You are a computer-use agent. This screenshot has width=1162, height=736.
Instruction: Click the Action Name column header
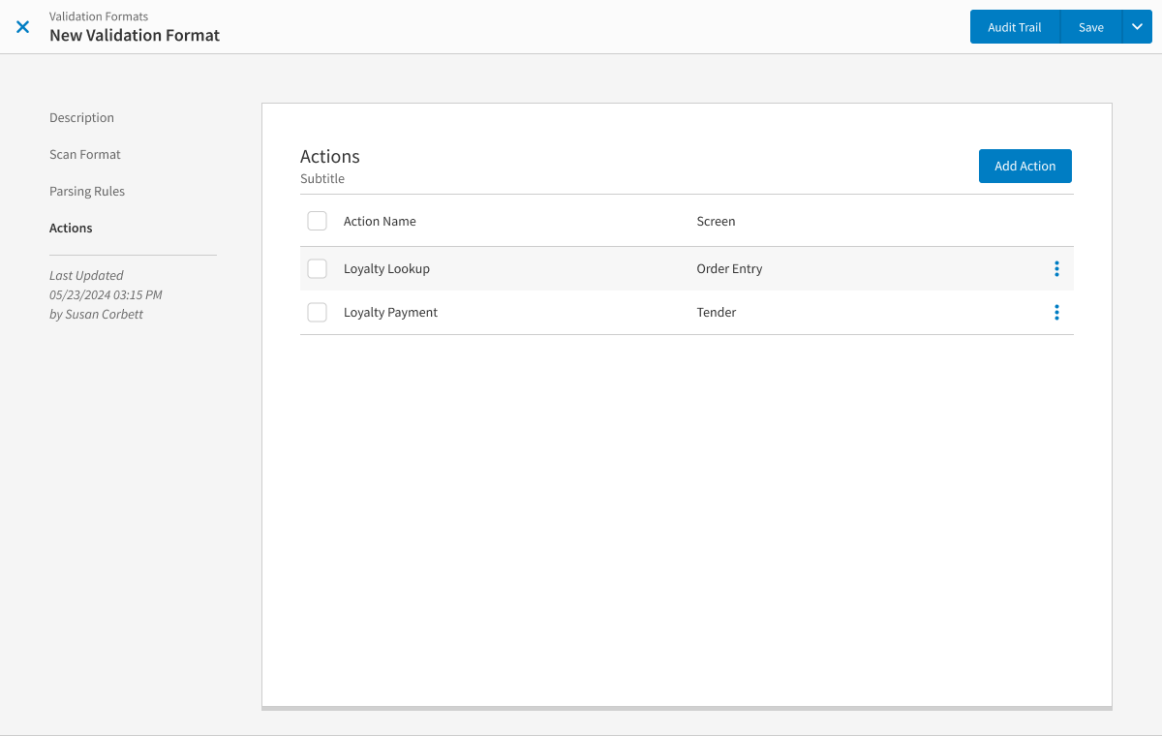click(380, 220)
